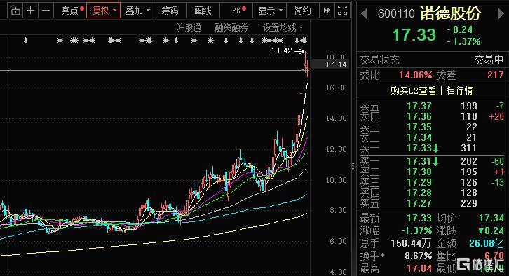Expand the 显示 display dropdown
509x276 pixels.
coord(270,11)
